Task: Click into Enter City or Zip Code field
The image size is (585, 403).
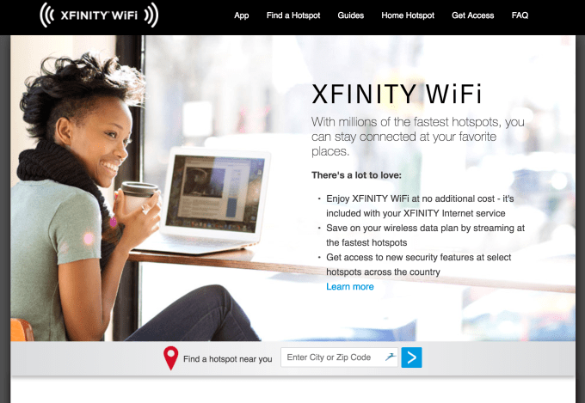Action: coord(339,357)
